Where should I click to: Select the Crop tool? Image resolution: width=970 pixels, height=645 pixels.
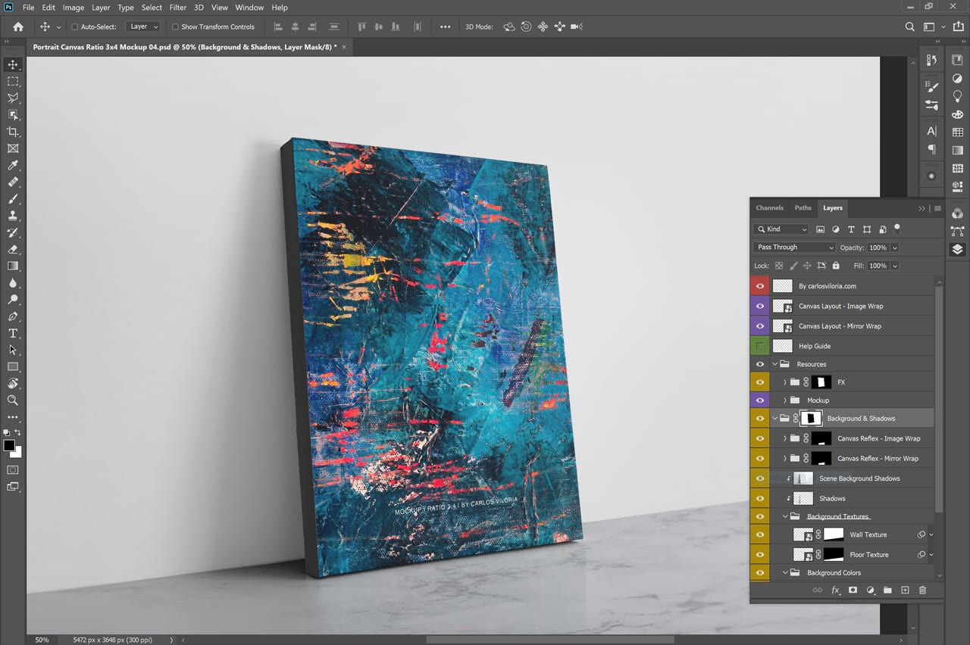click(13, 132)
